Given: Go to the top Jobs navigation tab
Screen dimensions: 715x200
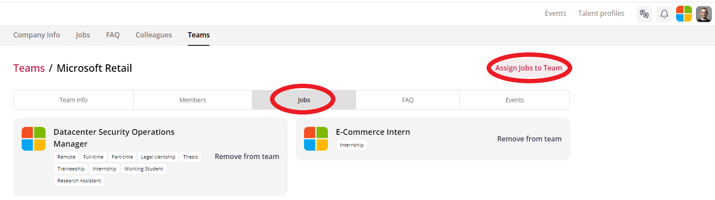Looking at the screenshot, I should click(x=83, y=35).
